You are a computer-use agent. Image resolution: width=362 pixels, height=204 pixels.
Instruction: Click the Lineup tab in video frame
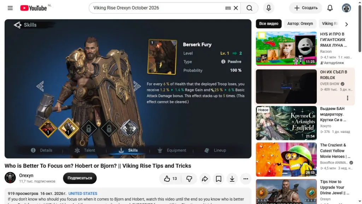[x=215, y=151]
